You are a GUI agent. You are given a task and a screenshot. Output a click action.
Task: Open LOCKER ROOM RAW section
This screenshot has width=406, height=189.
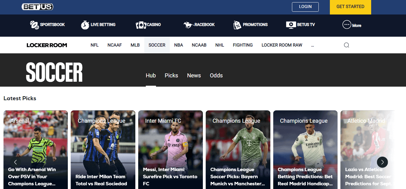pyautogui.click(x=282, y=45)
